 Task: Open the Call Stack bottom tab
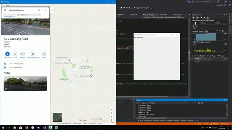(140, 120)
